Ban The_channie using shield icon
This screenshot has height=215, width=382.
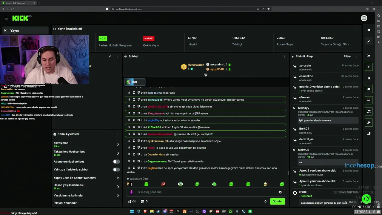pyautogui.click(x=139, y=113)
